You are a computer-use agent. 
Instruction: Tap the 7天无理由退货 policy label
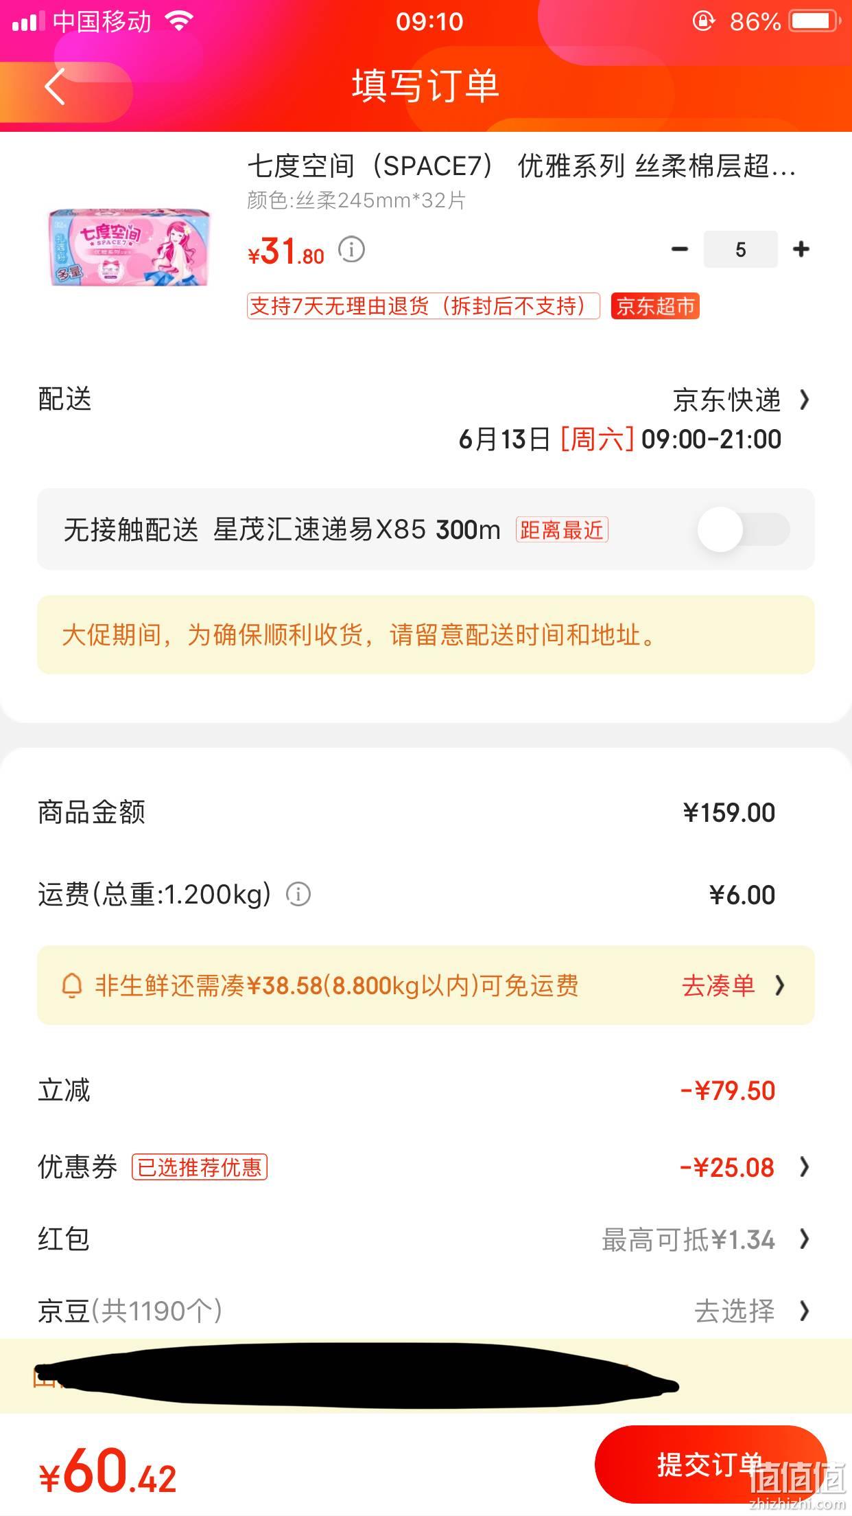coord(423,306)
